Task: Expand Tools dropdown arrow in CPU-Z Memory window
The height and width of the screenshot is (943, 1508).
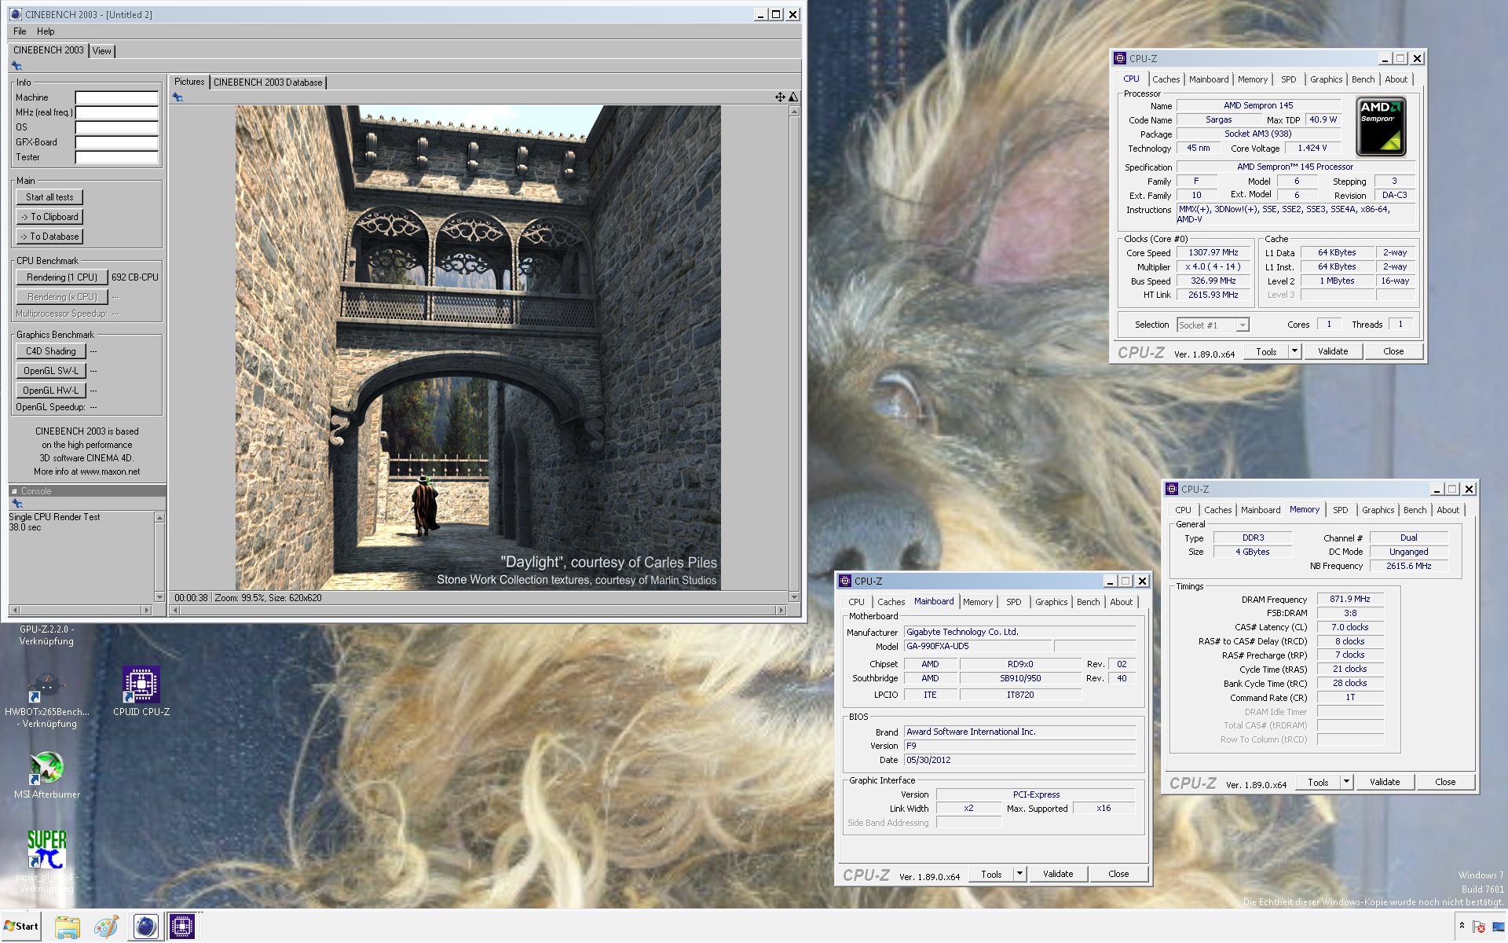Action: pyautogui.click(x=1346, y=782)
